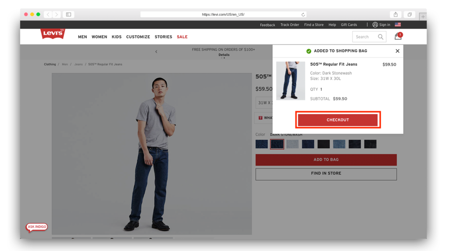
Task: Select the selected Dark Stonewash swatch
Action: [277, 144]
